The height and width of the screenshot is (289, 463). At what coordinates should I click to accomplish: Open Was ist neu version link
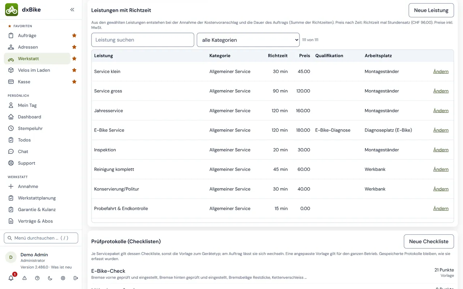(x=61, y=267)
